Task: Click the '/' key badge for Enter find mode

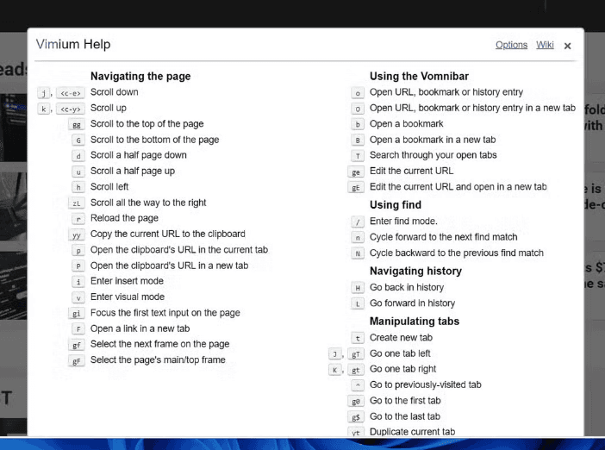Action: tap(358, 222)
